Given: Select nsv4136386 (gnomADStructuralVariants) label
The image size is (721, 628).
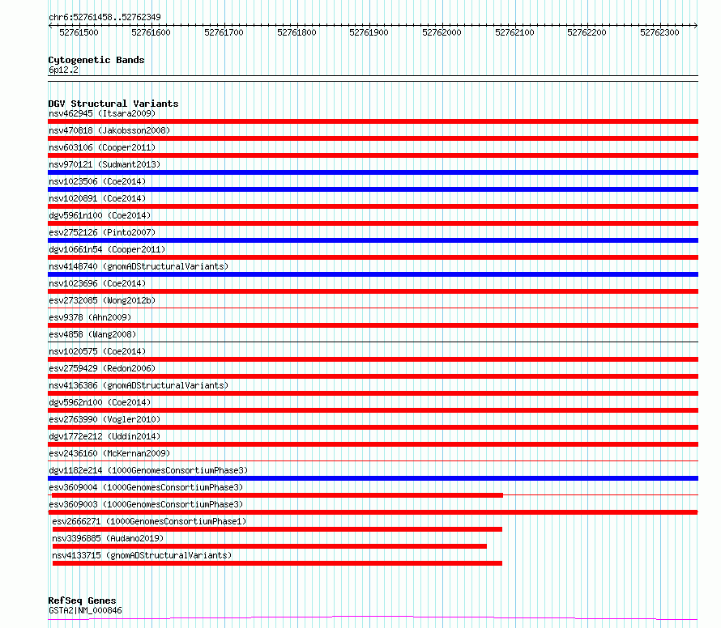Looking at the screenshot, I should [x=139, y=385].
